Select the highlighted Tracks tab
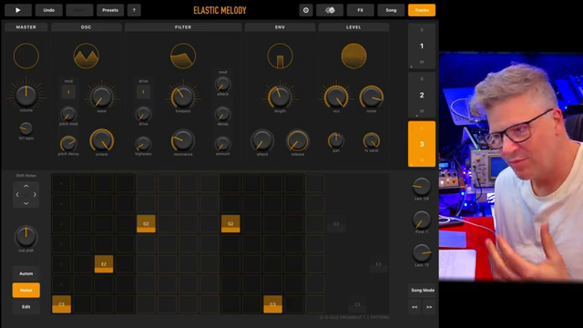Viewport: 583px width, 328px height. [422, 10]
